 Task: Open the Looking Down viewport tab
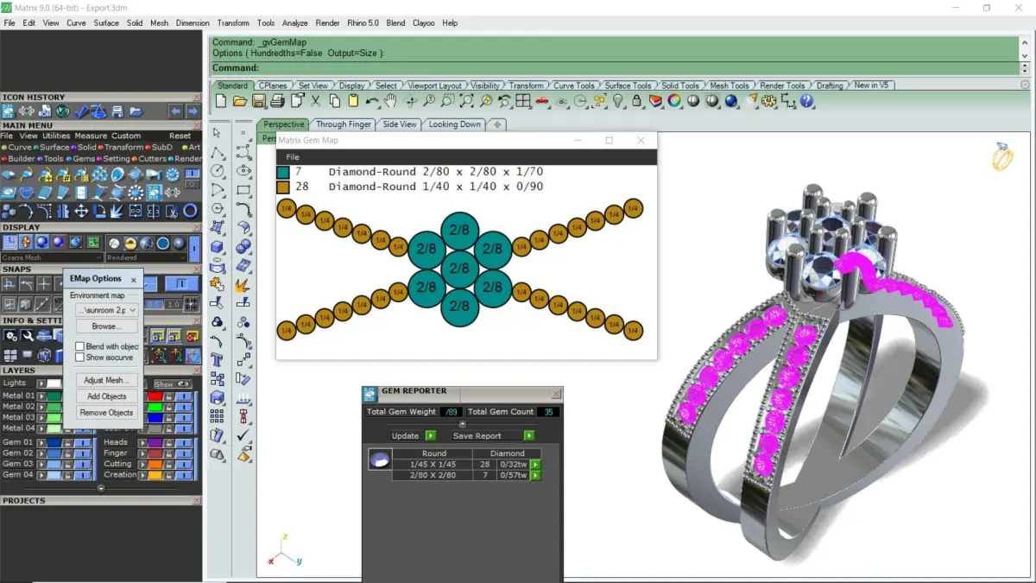click(455, 124)
